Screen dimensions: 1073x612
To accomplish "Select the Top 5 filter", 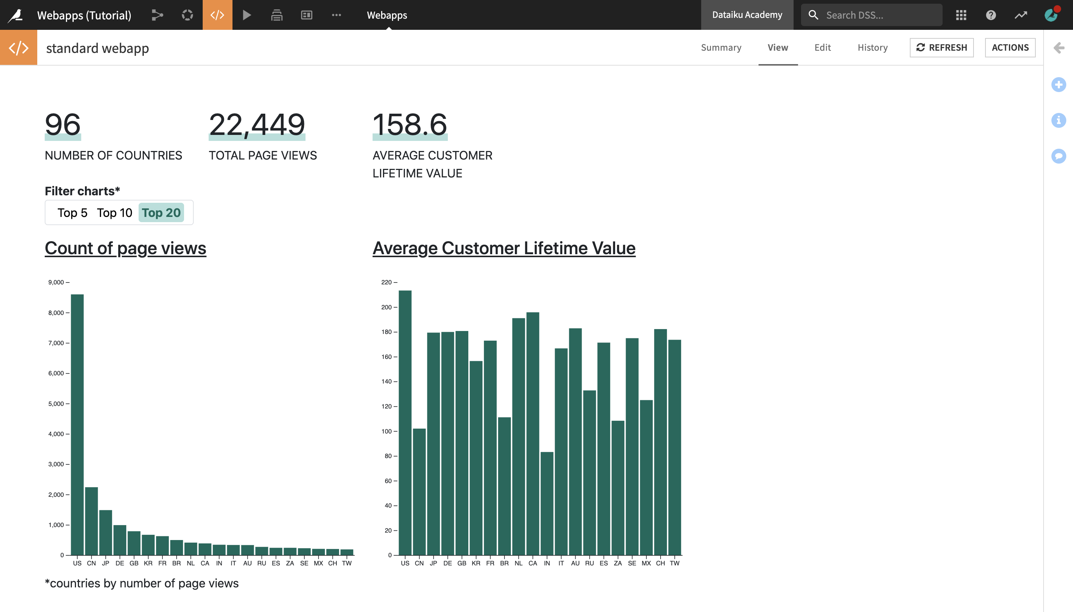I will (72, 213).
